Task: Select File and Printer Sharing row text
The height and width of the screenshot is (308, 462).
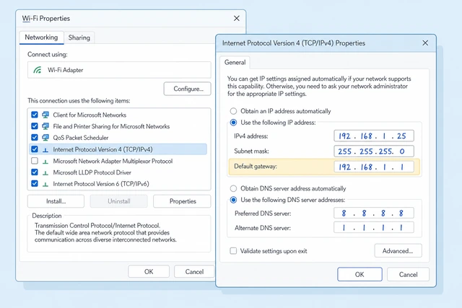Action: coord(111,126)
